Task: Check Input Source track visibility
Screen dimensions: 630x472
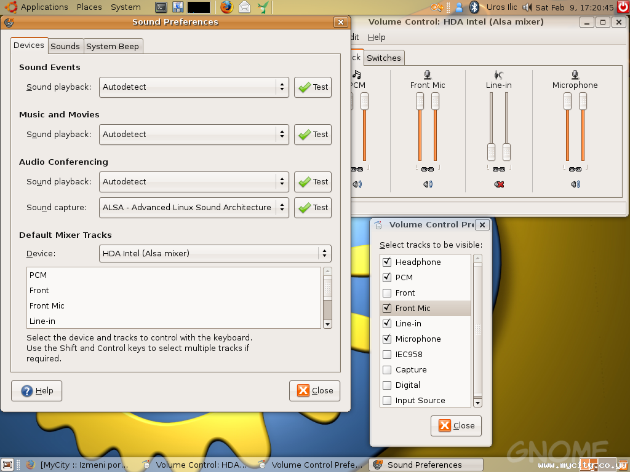Action: point(387,401)
